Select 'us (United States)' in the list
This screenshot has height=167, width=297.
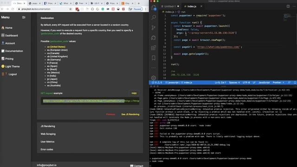(x=56, y=47)
